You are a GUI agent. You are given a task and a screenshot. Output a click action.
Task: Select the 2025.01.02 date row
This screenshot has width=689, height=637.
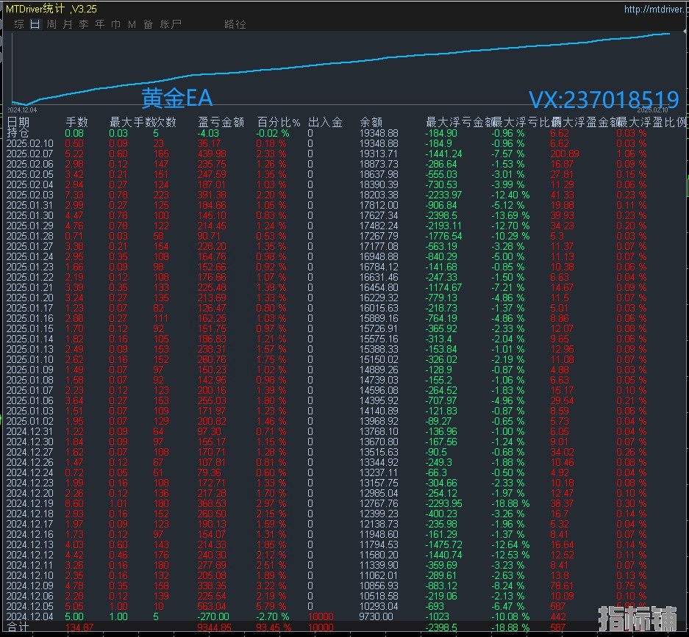click(30, 421)
